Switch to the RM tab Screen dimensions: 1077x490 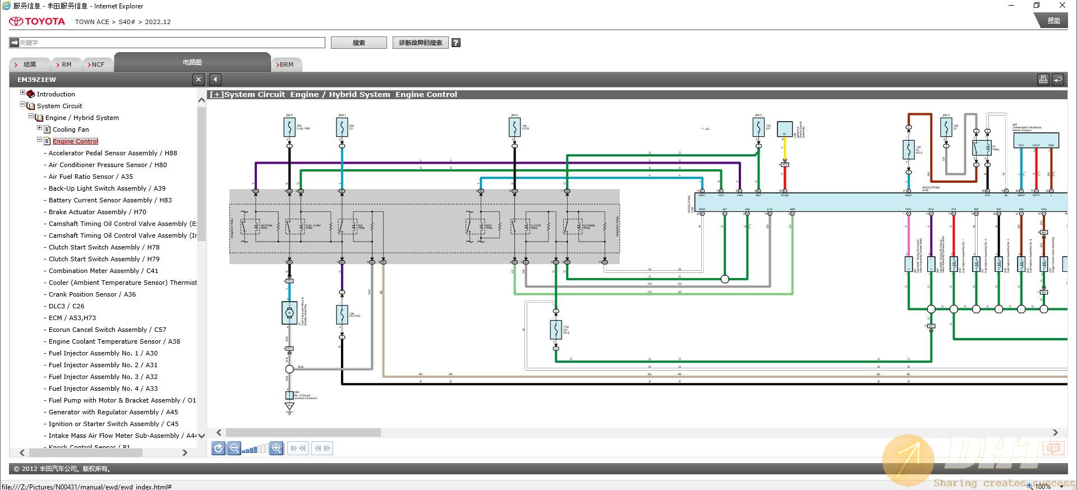(x=67, y=64)
